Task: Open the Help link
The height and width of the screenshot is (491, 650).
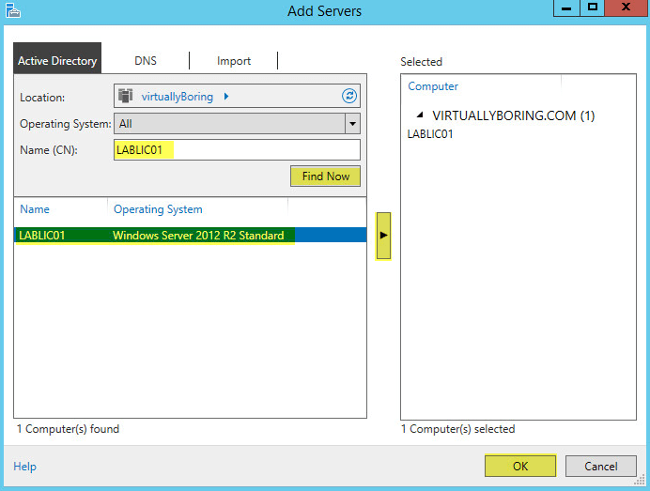Action: (24, 467)
